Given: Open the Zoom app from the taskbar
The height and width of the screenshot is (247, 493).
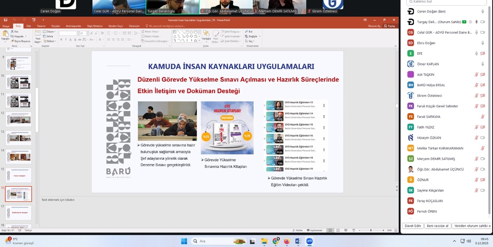Looking at the screenshot, I should point(310,241).
